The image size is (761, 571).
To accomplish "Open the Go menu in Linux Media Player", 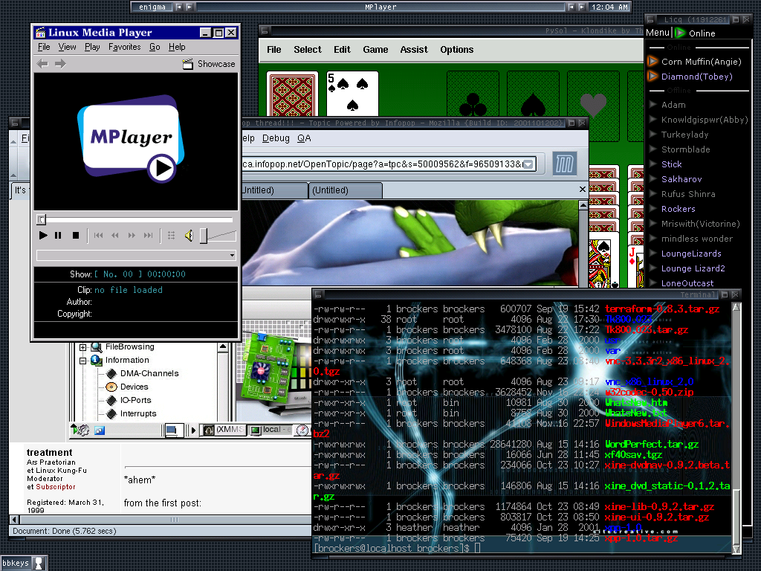I will click(155, 47).
